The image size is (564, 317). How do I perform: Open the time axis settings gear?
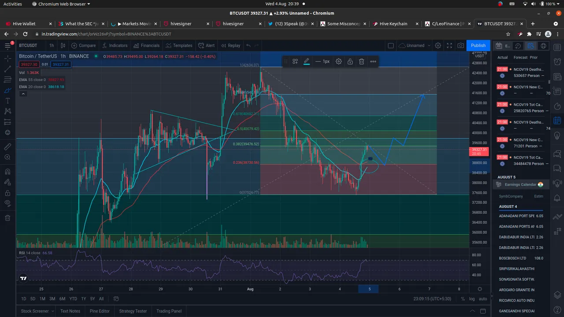point(479,289)
